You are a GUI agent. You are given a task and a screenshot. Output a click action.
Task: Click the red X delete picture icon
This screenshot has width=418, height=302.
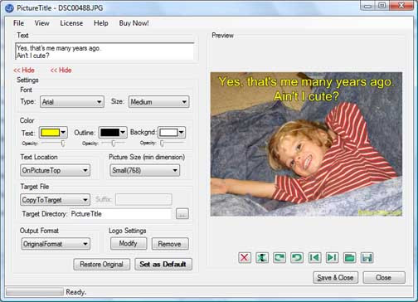(x=245, y=257)
